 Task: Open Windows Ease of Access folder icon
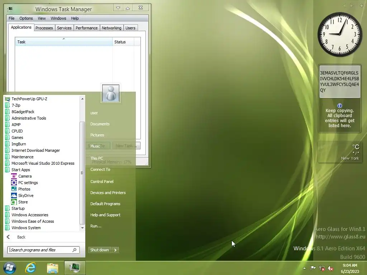pos(8,221)
